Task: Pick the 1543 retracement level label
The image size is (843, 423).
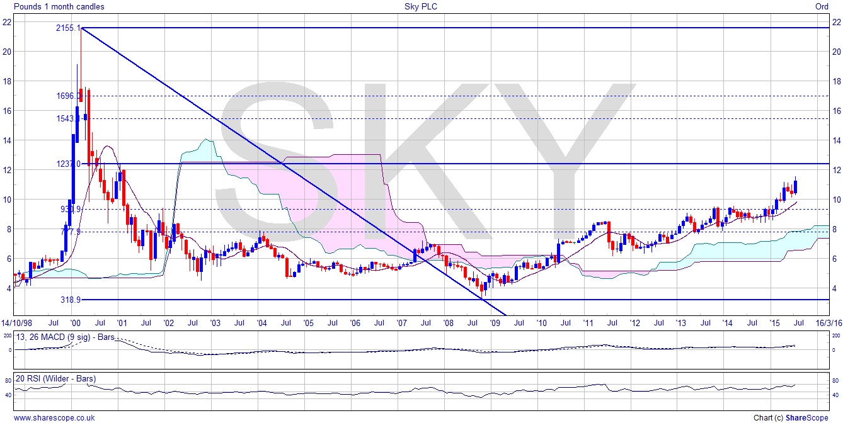Action: [67, 118]
